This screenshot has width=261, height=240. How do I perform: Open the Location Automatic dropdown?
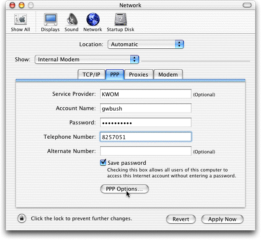pos(146,45)
